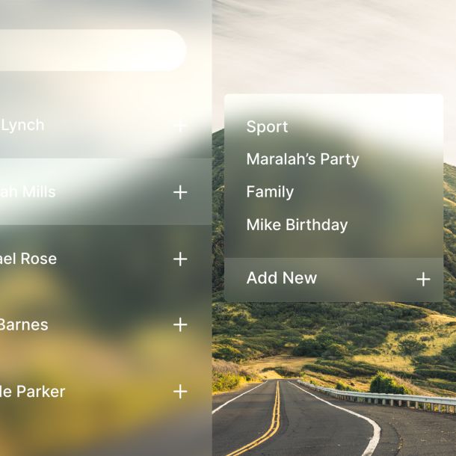Choose Maralah's Party from the list menu
The width and height of the screenshot is (456, 456).
[303, 159]
